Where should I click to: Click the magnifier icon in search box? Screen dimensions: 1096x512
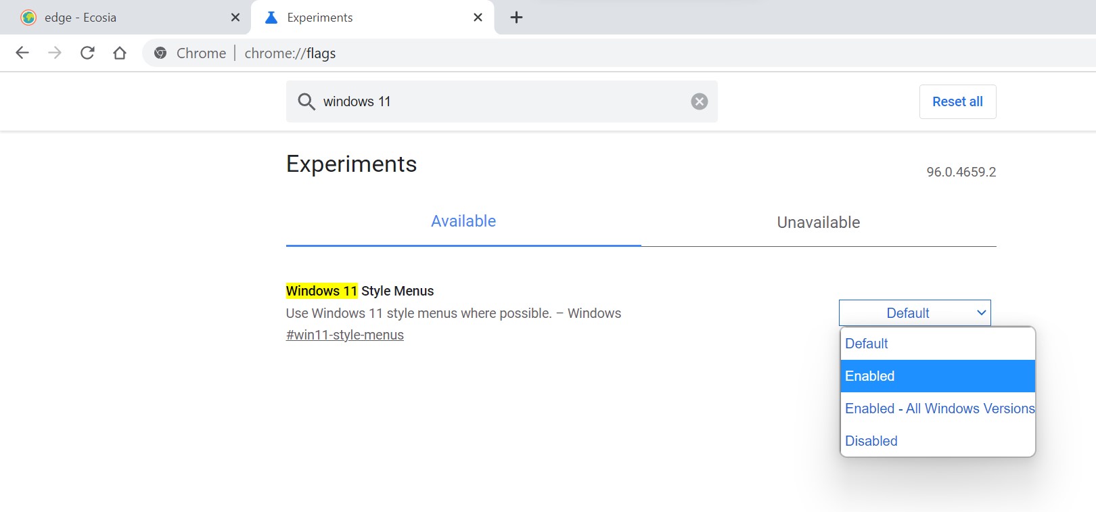point(306,101)
